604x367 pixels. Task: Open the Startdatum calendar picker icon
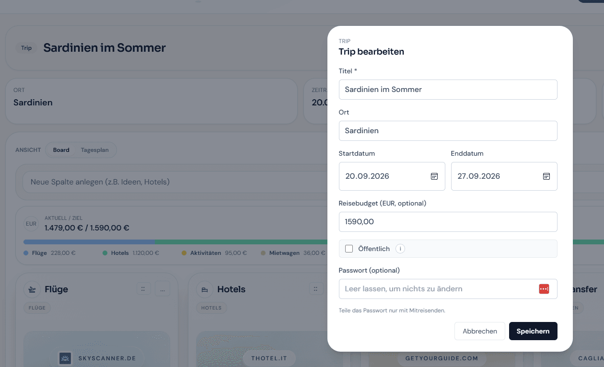tap(434, 176)
